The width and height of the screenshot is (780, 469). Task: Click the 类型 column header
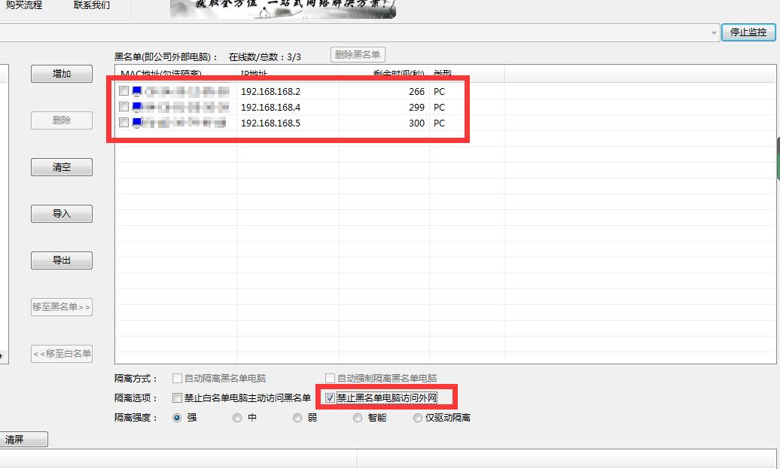pyautogui.click(x=467, y=74)
